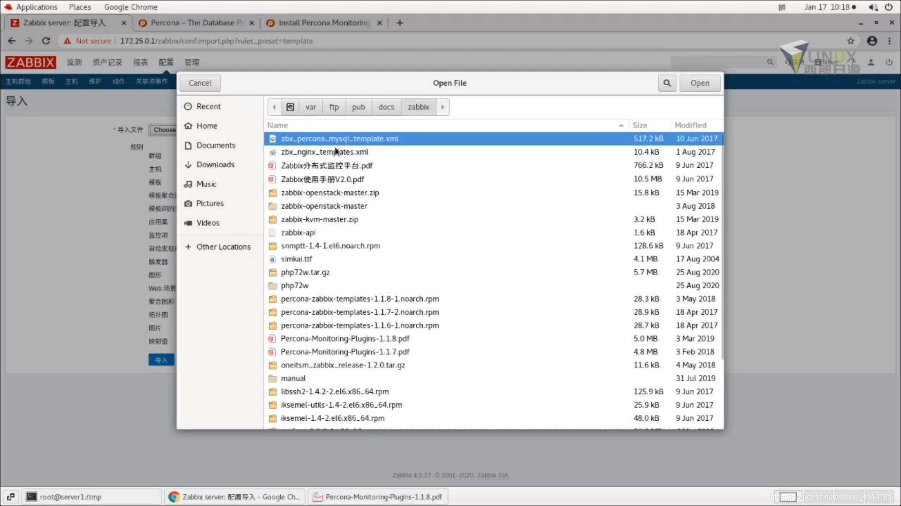Select zbx_percona_mysql_template.xml file
This screenshot has height=506, width=901.
pyautogui.click(x=493, y=139)
